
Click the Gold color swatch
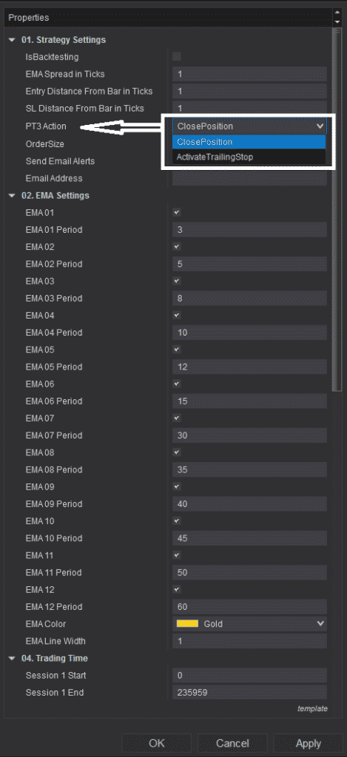click(x=187, y=624)
